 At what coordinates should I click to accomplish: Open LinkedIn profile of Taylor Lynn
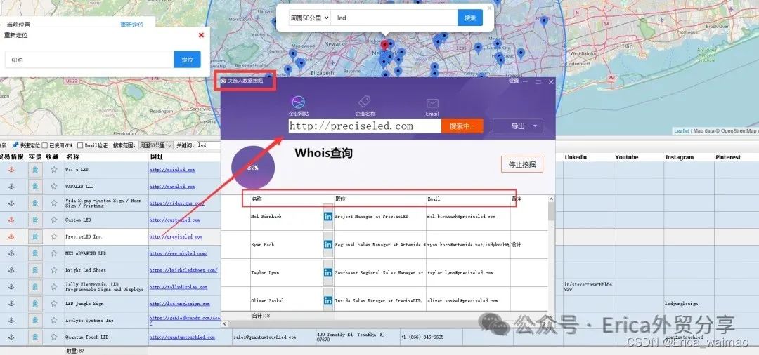327,272
